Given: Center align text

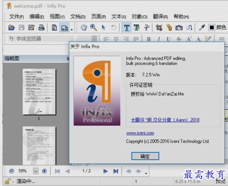Looking at the screenshot, I should tap(116, 39).
